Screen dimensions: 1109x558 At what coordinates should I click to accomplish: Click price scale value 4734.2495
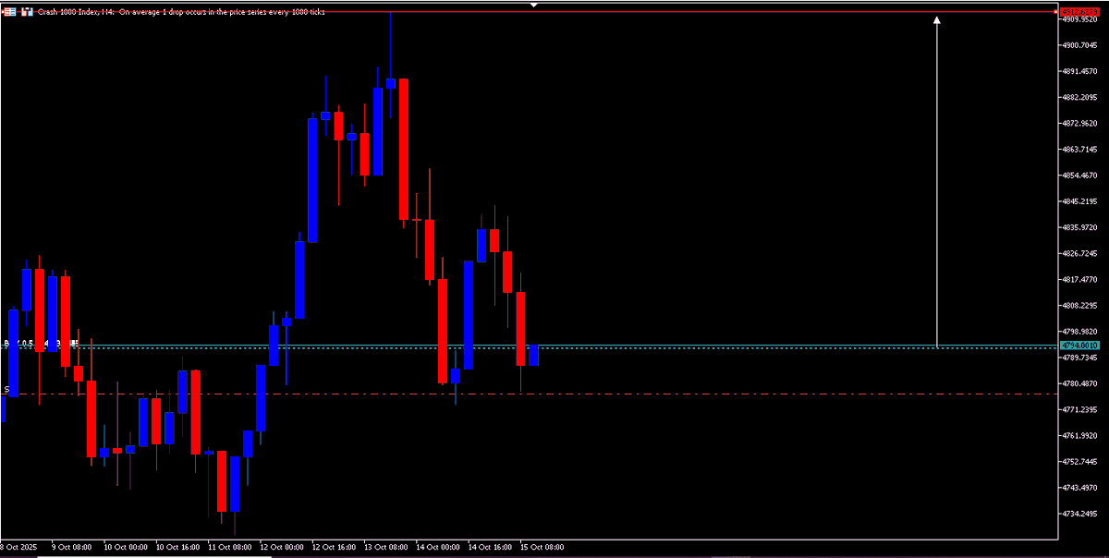coord(1080,513)
